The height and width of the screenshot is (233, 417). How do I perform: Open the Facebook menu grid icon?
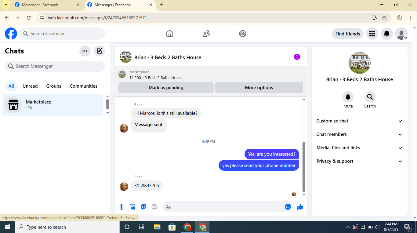pos(372,34)
